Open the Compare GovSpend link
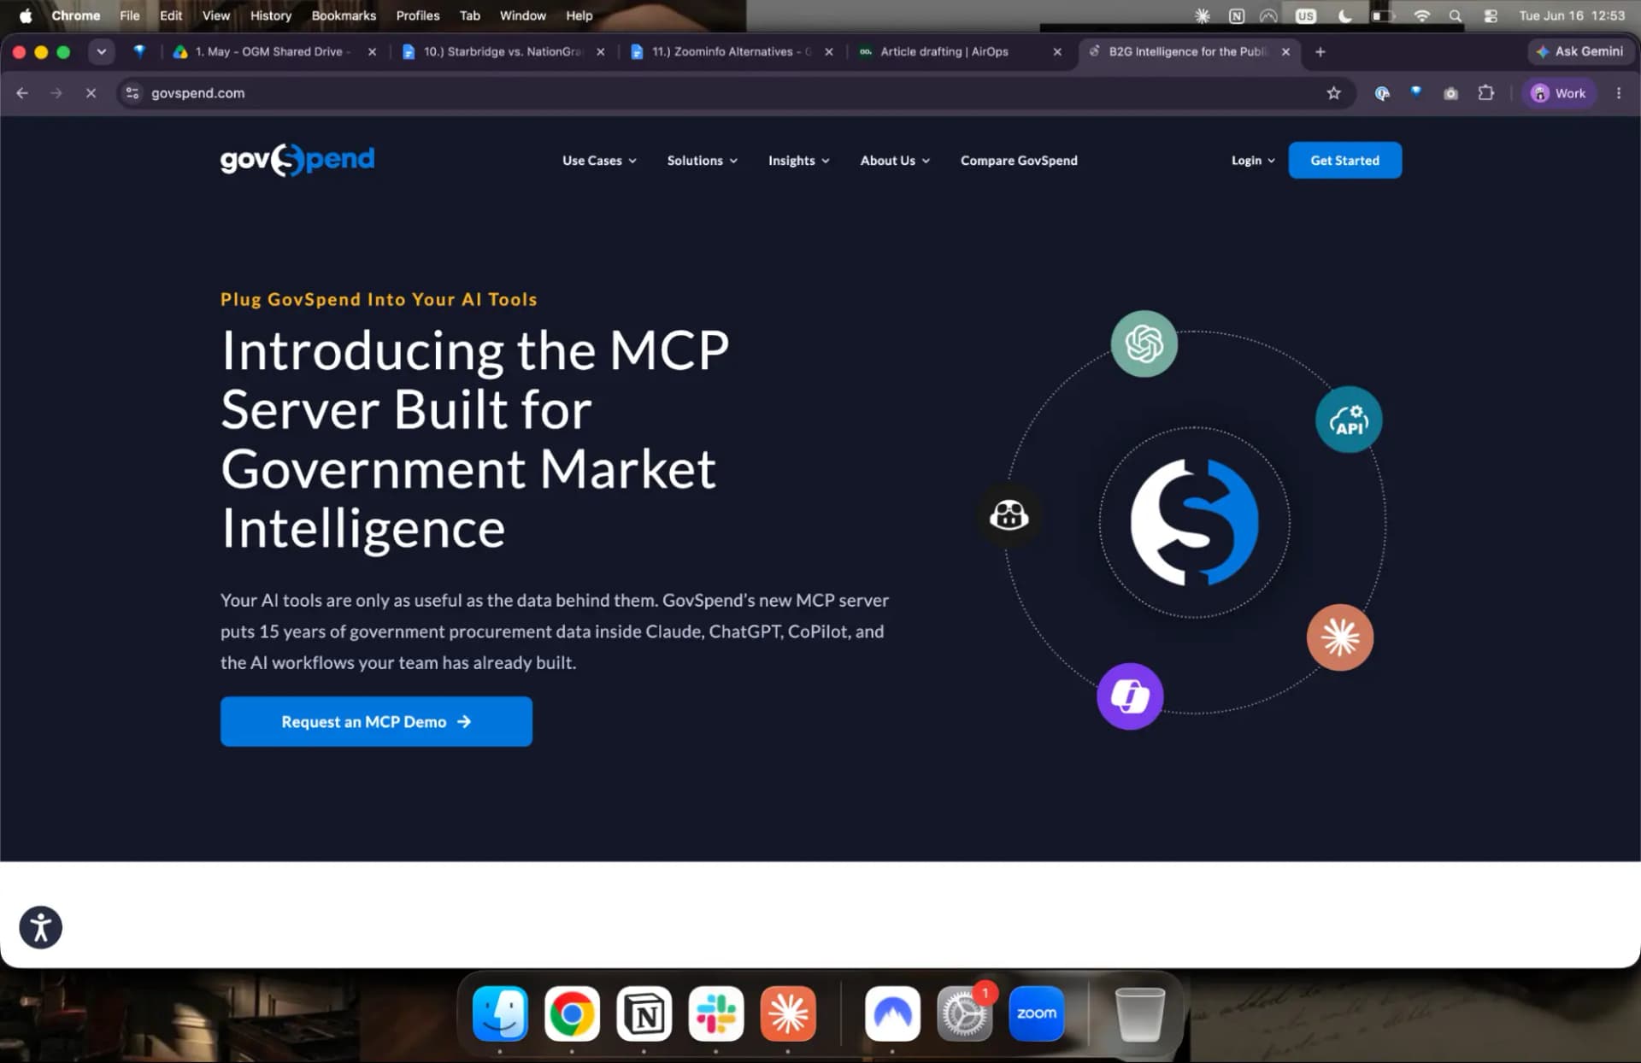This screenshot has width=1641, height=1063. coord(1019,161)
